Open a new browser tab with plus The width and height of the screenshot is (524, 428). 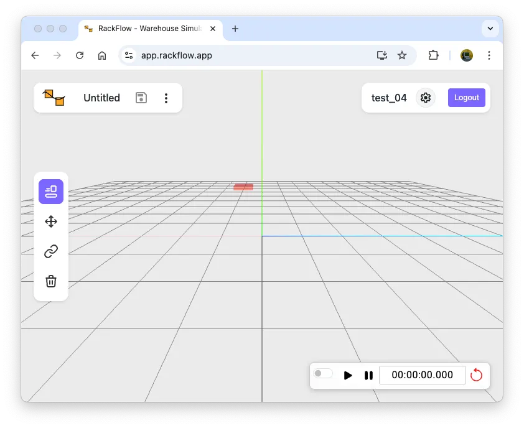click(235, 29)
